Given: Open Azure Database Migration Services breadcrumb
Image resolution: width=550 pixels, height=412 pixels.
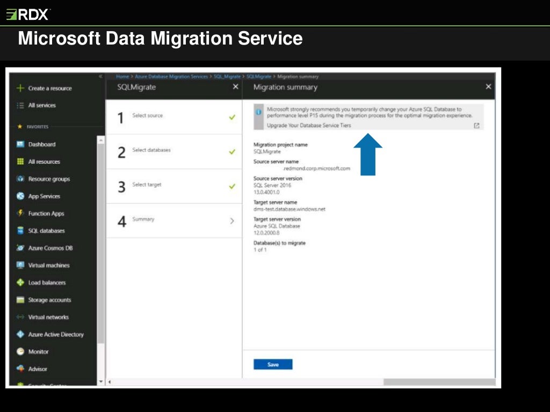Looking at the screenshot, I should [171, 76].
